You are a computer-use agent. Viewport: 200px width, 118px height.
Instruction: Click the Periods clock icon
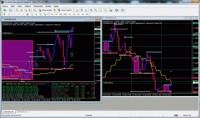pos(116,10)
